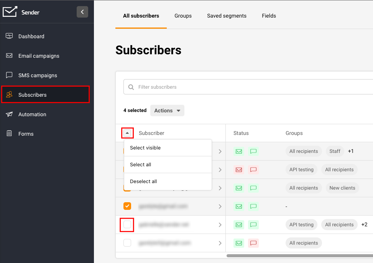Screen dimensions: 373x263
Task: Click red email status icon in second row
Action: click(239, 170)
